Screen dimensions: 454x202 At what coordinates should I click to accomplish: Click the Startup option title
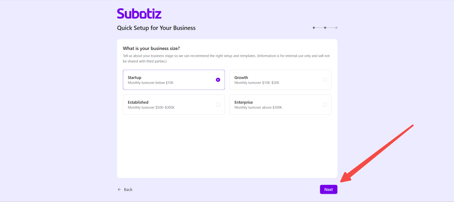point(134,78)
